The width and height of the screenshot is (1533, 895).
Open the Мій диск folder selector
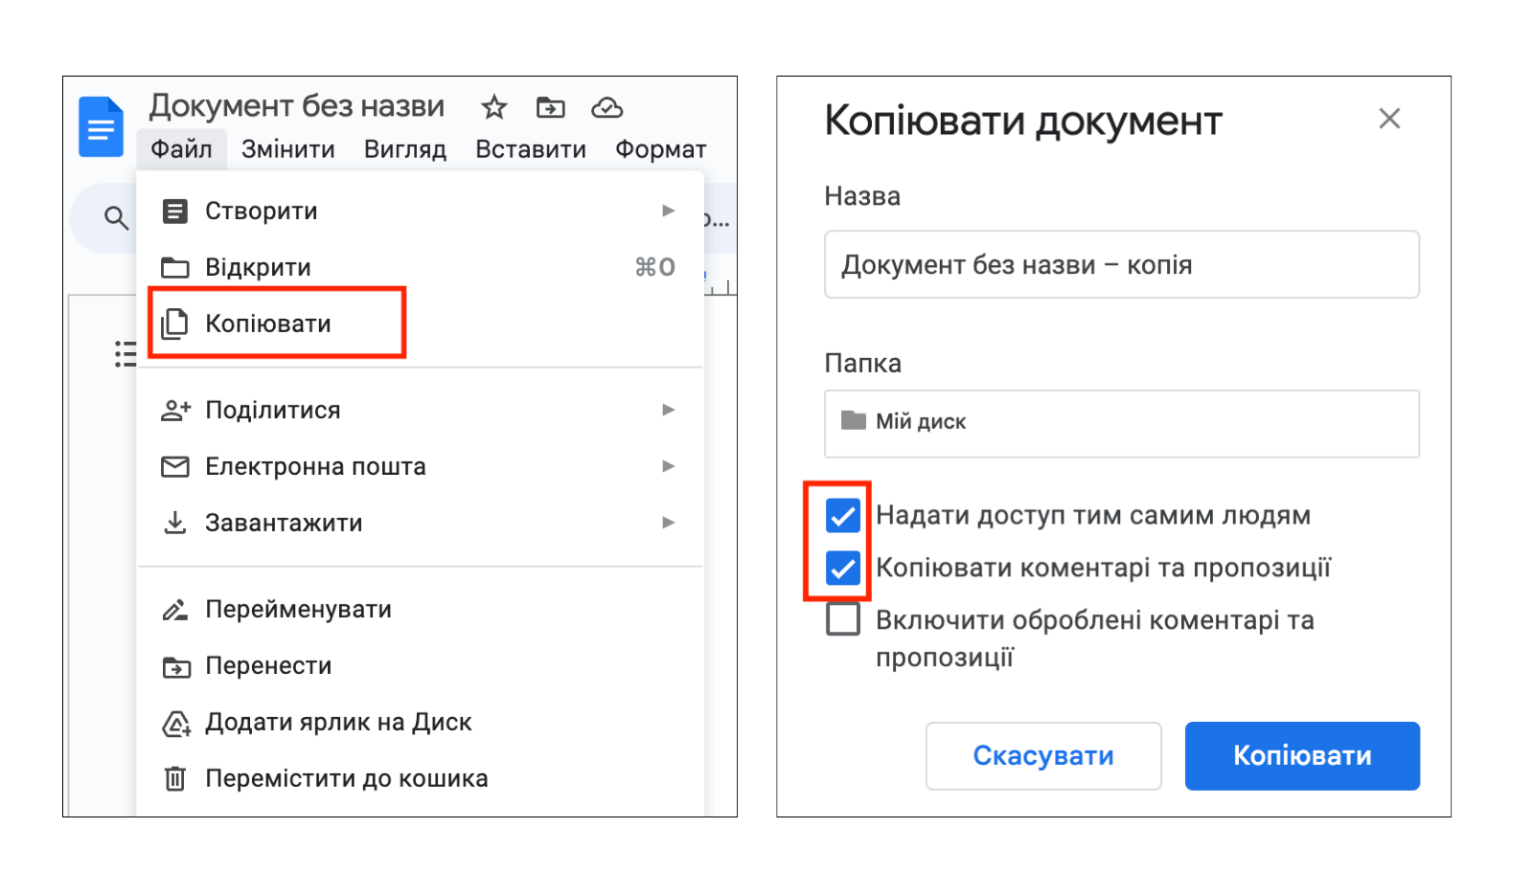pyautogui.click(x=1122, y=423)
